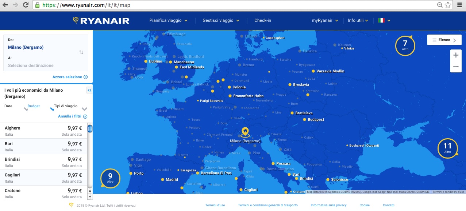The width and height of the screenshot is (466, 211).
Task: Expand the Tipi di viaggio filter
Action: point(70,107)
